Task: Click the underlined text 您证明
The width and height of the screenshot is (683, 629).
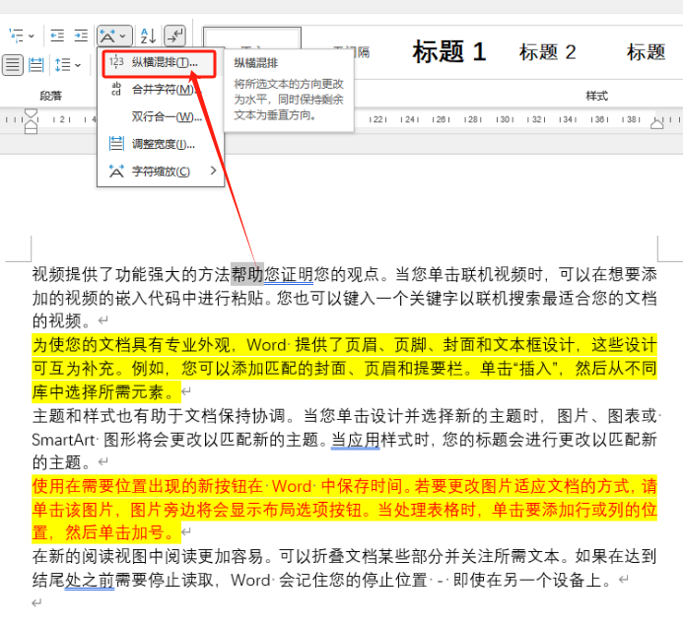Action: (x=289, y=274)
